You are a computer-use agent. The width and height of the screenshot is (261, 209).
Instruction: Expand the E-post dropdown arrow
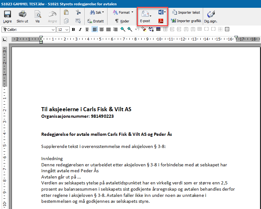tap(150, 16)
